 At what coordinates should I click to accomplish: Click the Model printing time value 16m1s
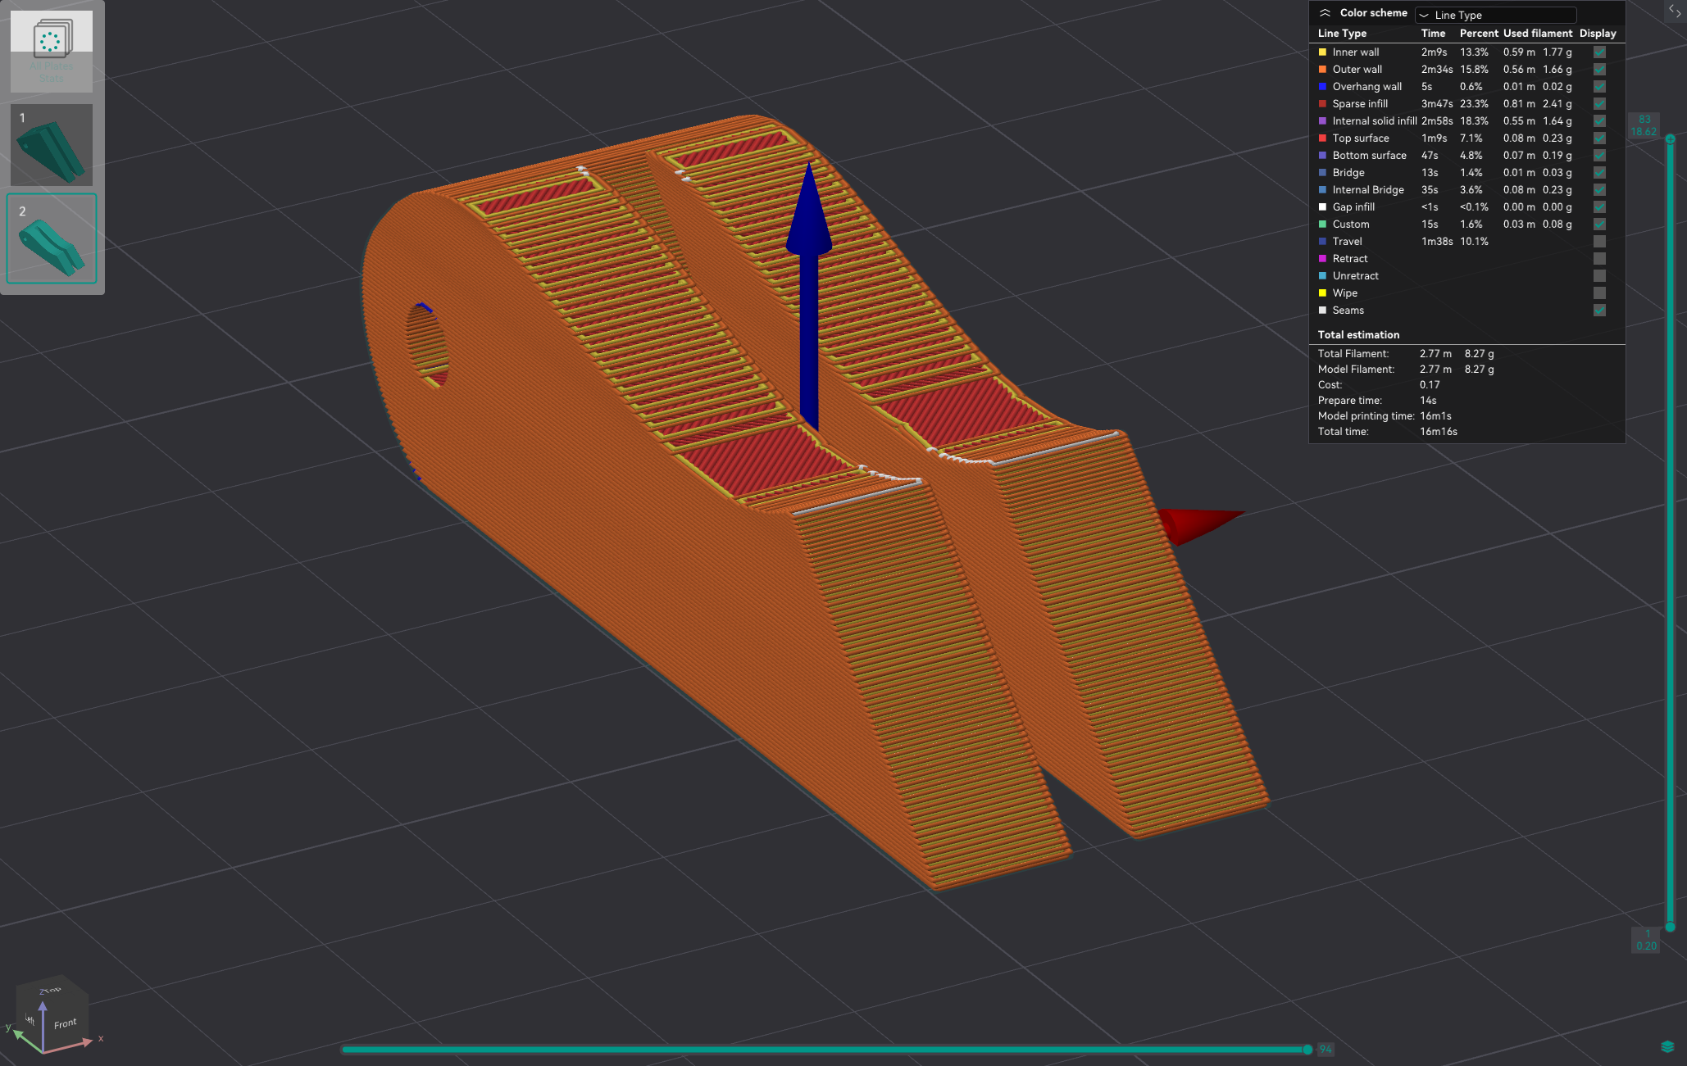pos(1435,415)
